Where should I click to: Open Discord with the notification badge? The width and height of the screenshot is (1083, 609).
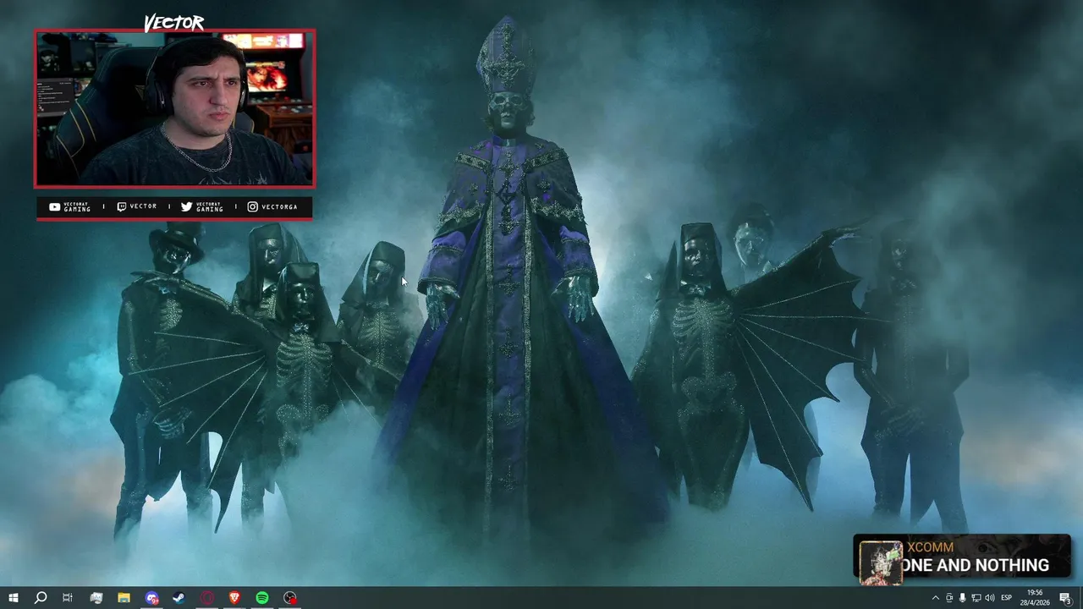[151, 598]
